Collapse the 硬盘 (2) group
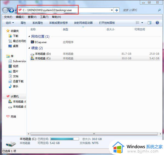164x155 pixels. [x=29, y=48]
